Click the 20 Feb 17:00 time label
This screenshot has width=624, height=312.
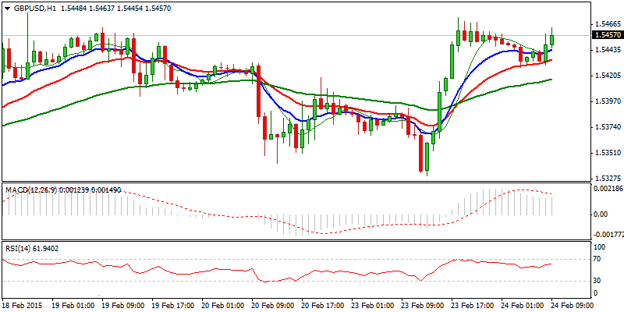click(322, 305)
